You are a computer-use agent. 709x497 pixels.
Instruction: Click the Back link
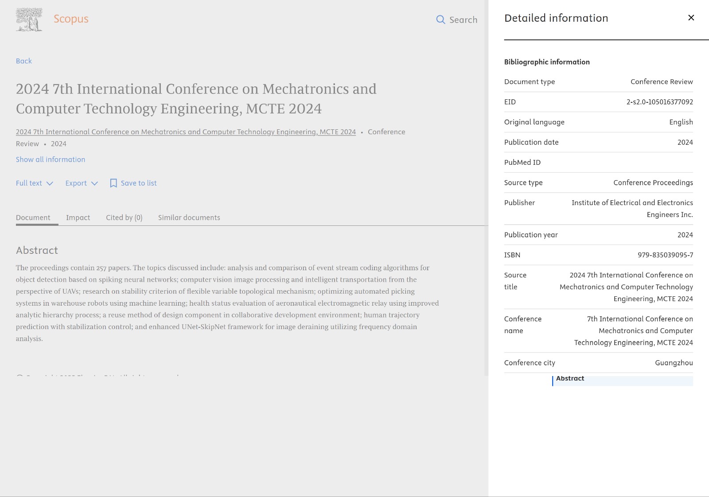24,61
